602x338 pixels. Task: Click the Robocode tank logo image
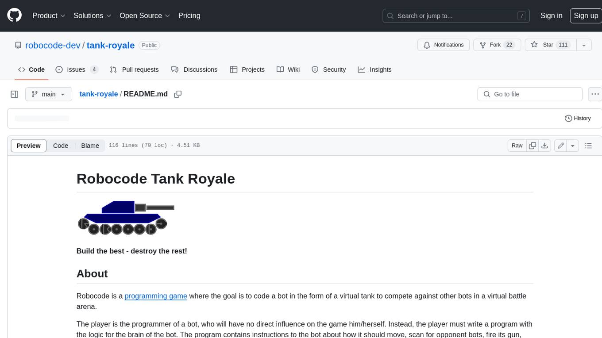point(126,218)
